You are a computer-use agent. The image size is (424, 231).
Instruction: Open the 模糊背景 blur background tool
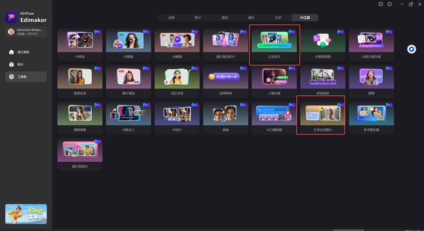click(80, 118)
